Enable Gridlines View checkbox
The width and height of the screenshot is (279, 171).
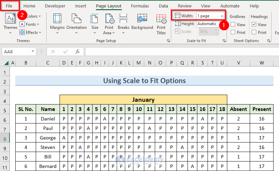[233, 24]
